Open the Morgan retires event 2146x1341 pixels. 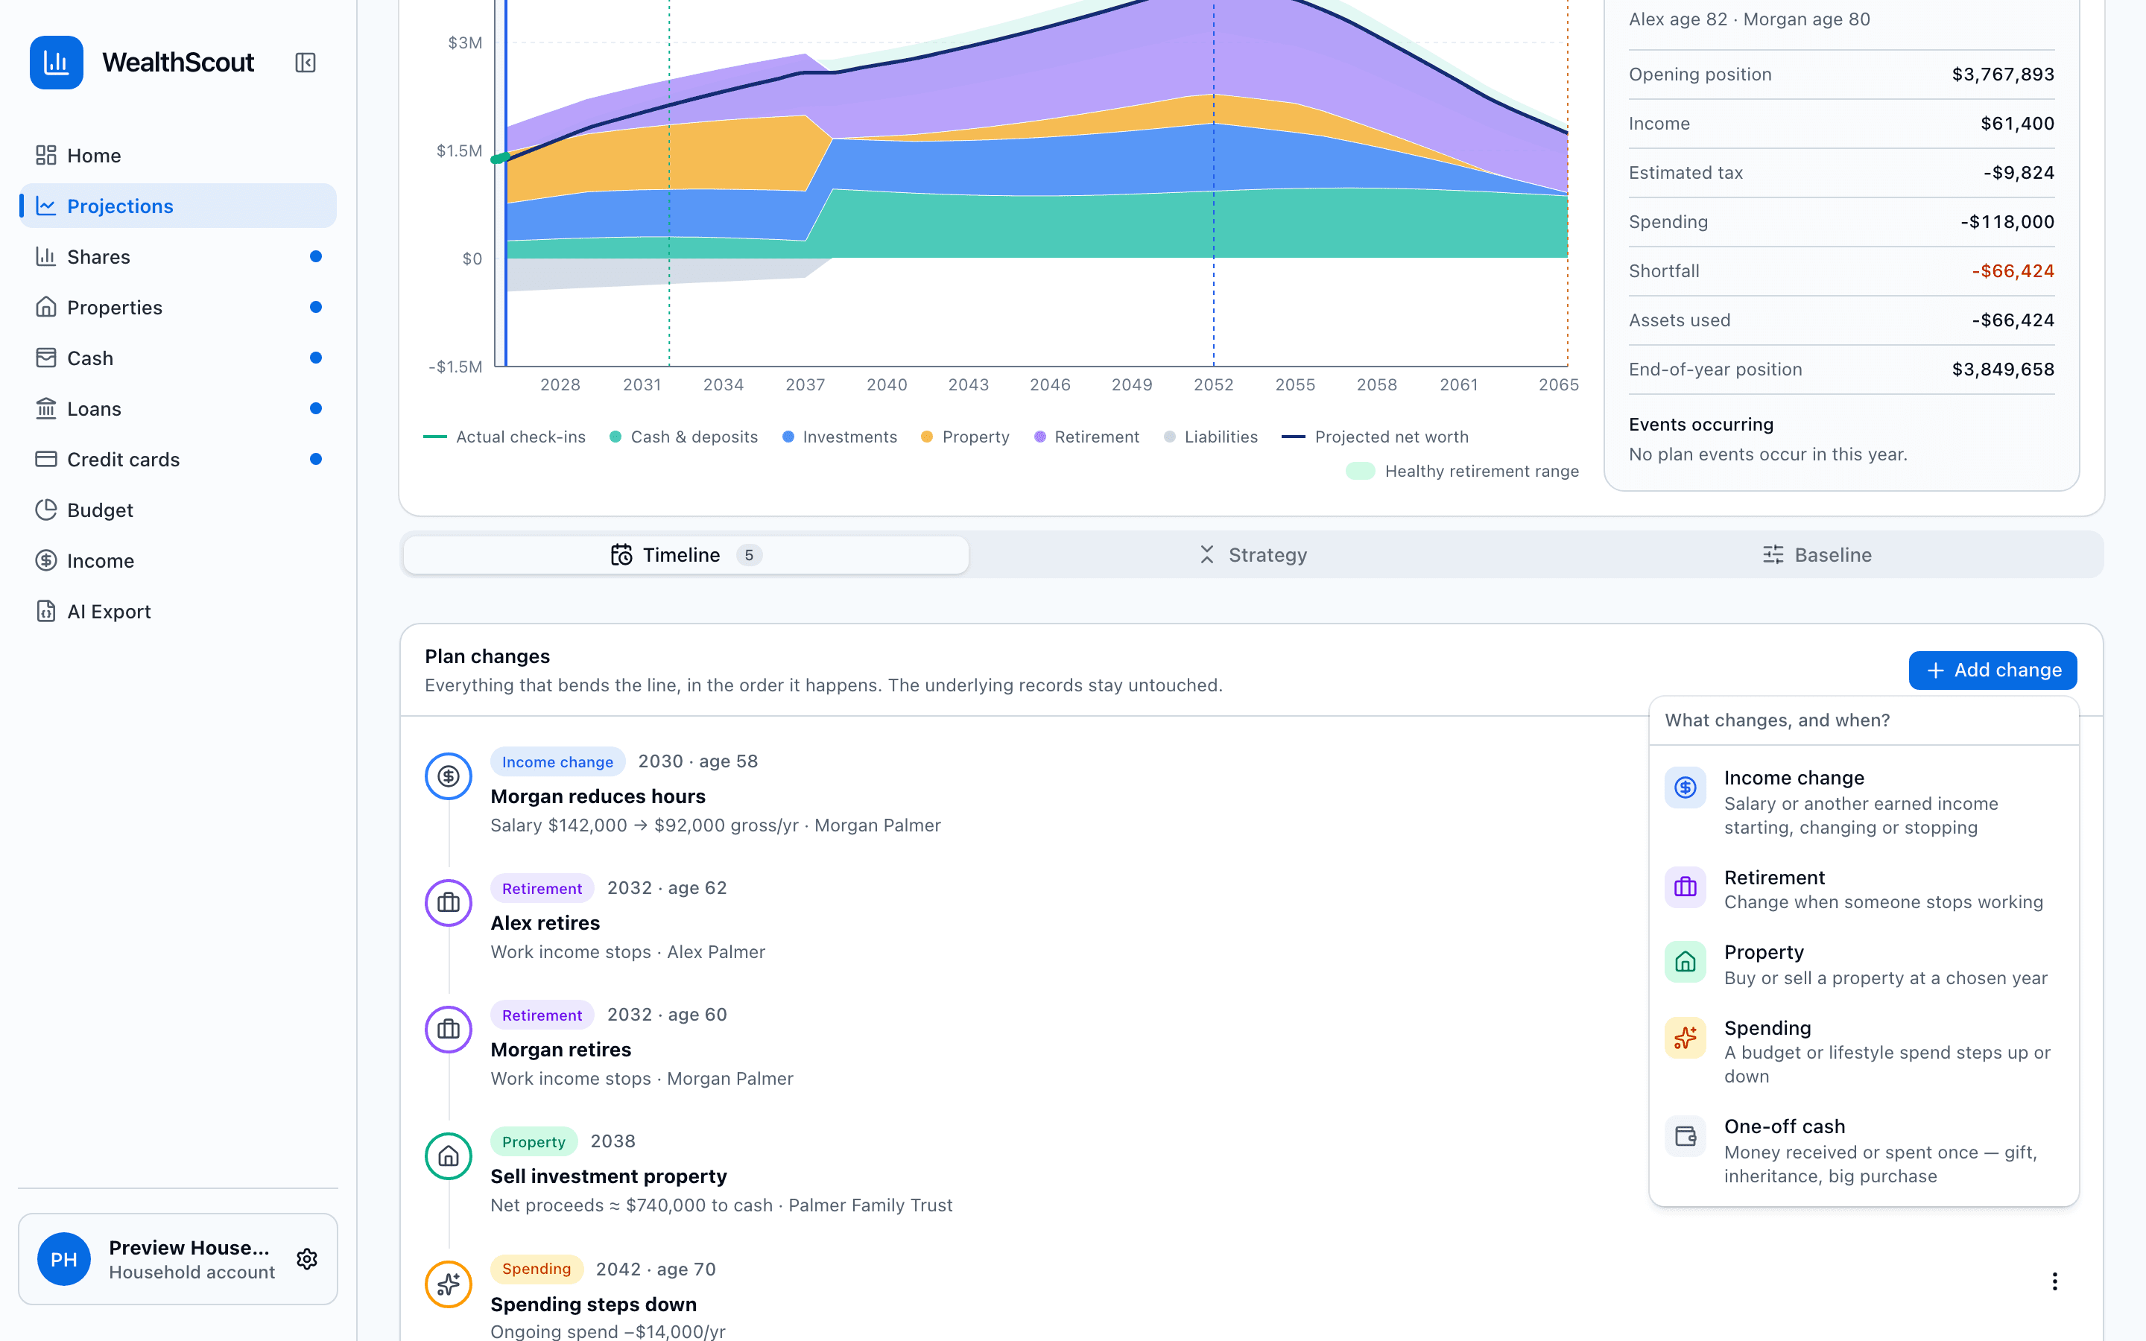561,1050
